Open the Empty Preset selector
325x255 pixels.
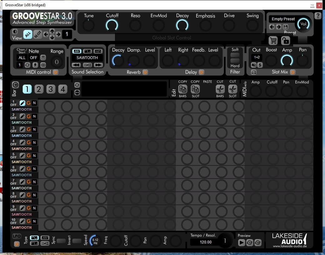click(283, 19)
